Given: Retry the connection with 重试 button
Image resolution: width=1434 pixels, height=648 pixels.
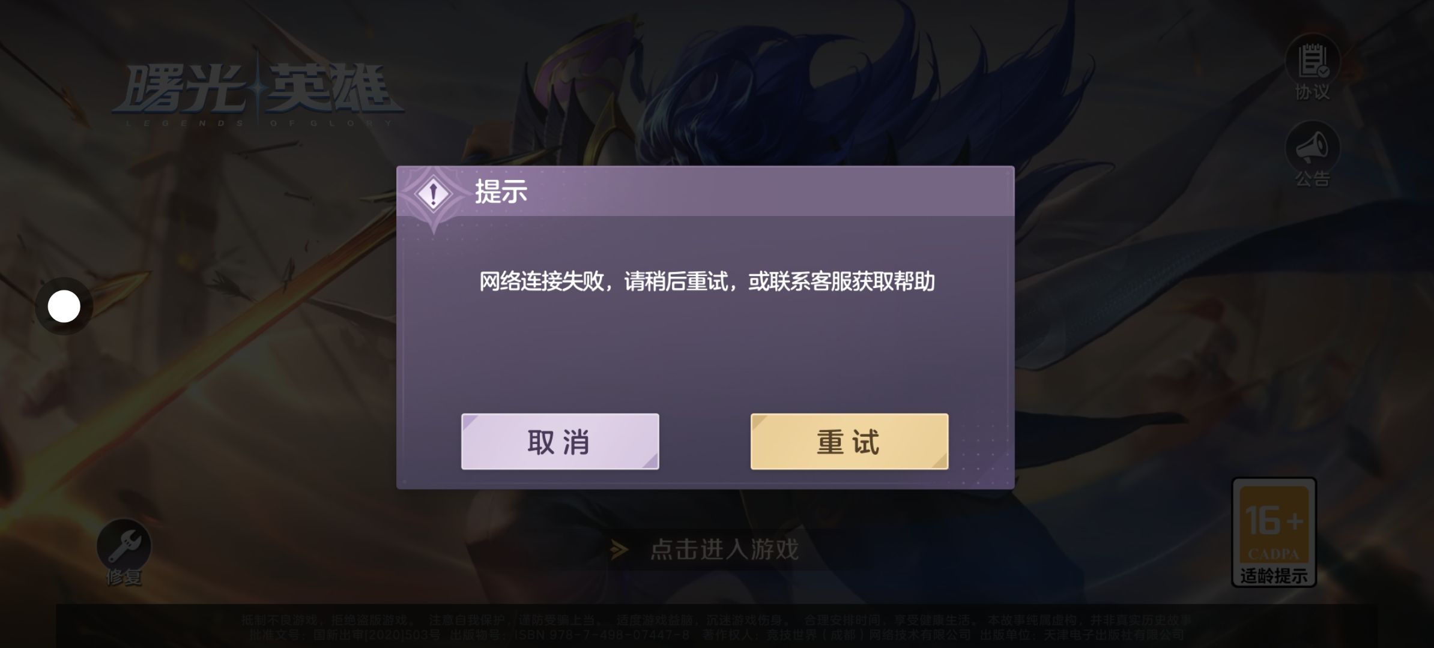Looking at the screenshot, I should 849,441.
